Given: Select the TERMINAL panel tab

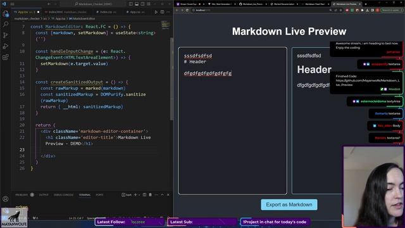Looking at the screenshot, I should 85,194.
